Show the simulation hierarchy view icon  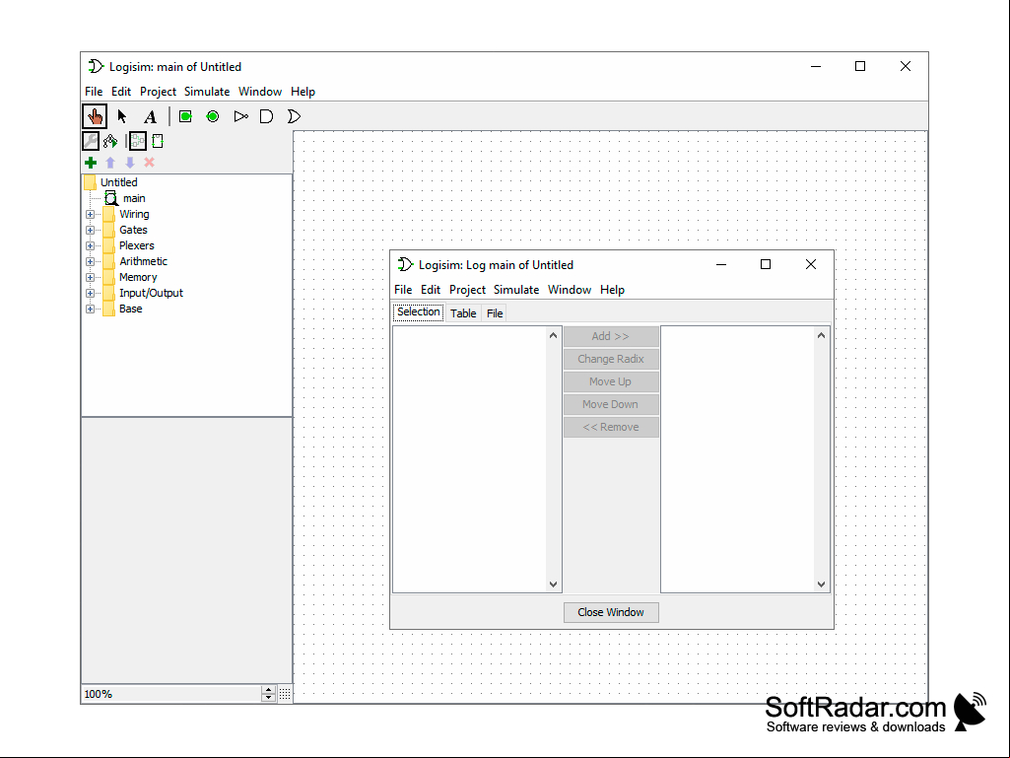tap(110, 141)
